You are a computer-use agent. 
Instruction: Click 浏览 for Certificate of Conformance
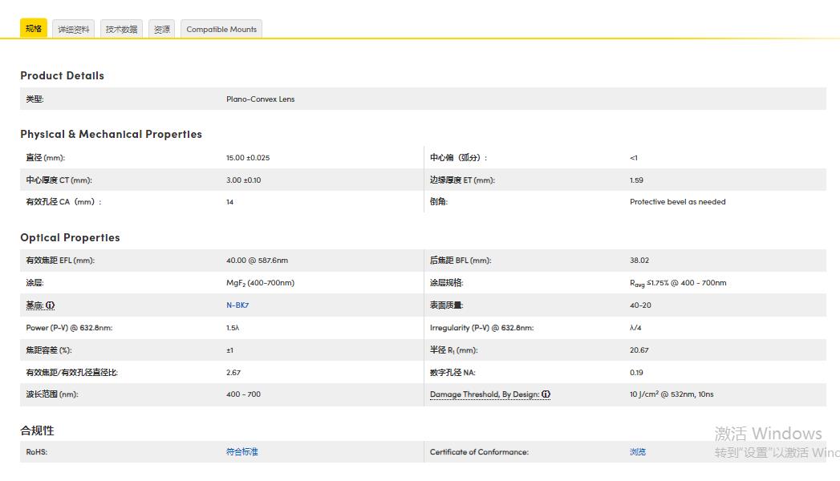click(x=637, y=452)
